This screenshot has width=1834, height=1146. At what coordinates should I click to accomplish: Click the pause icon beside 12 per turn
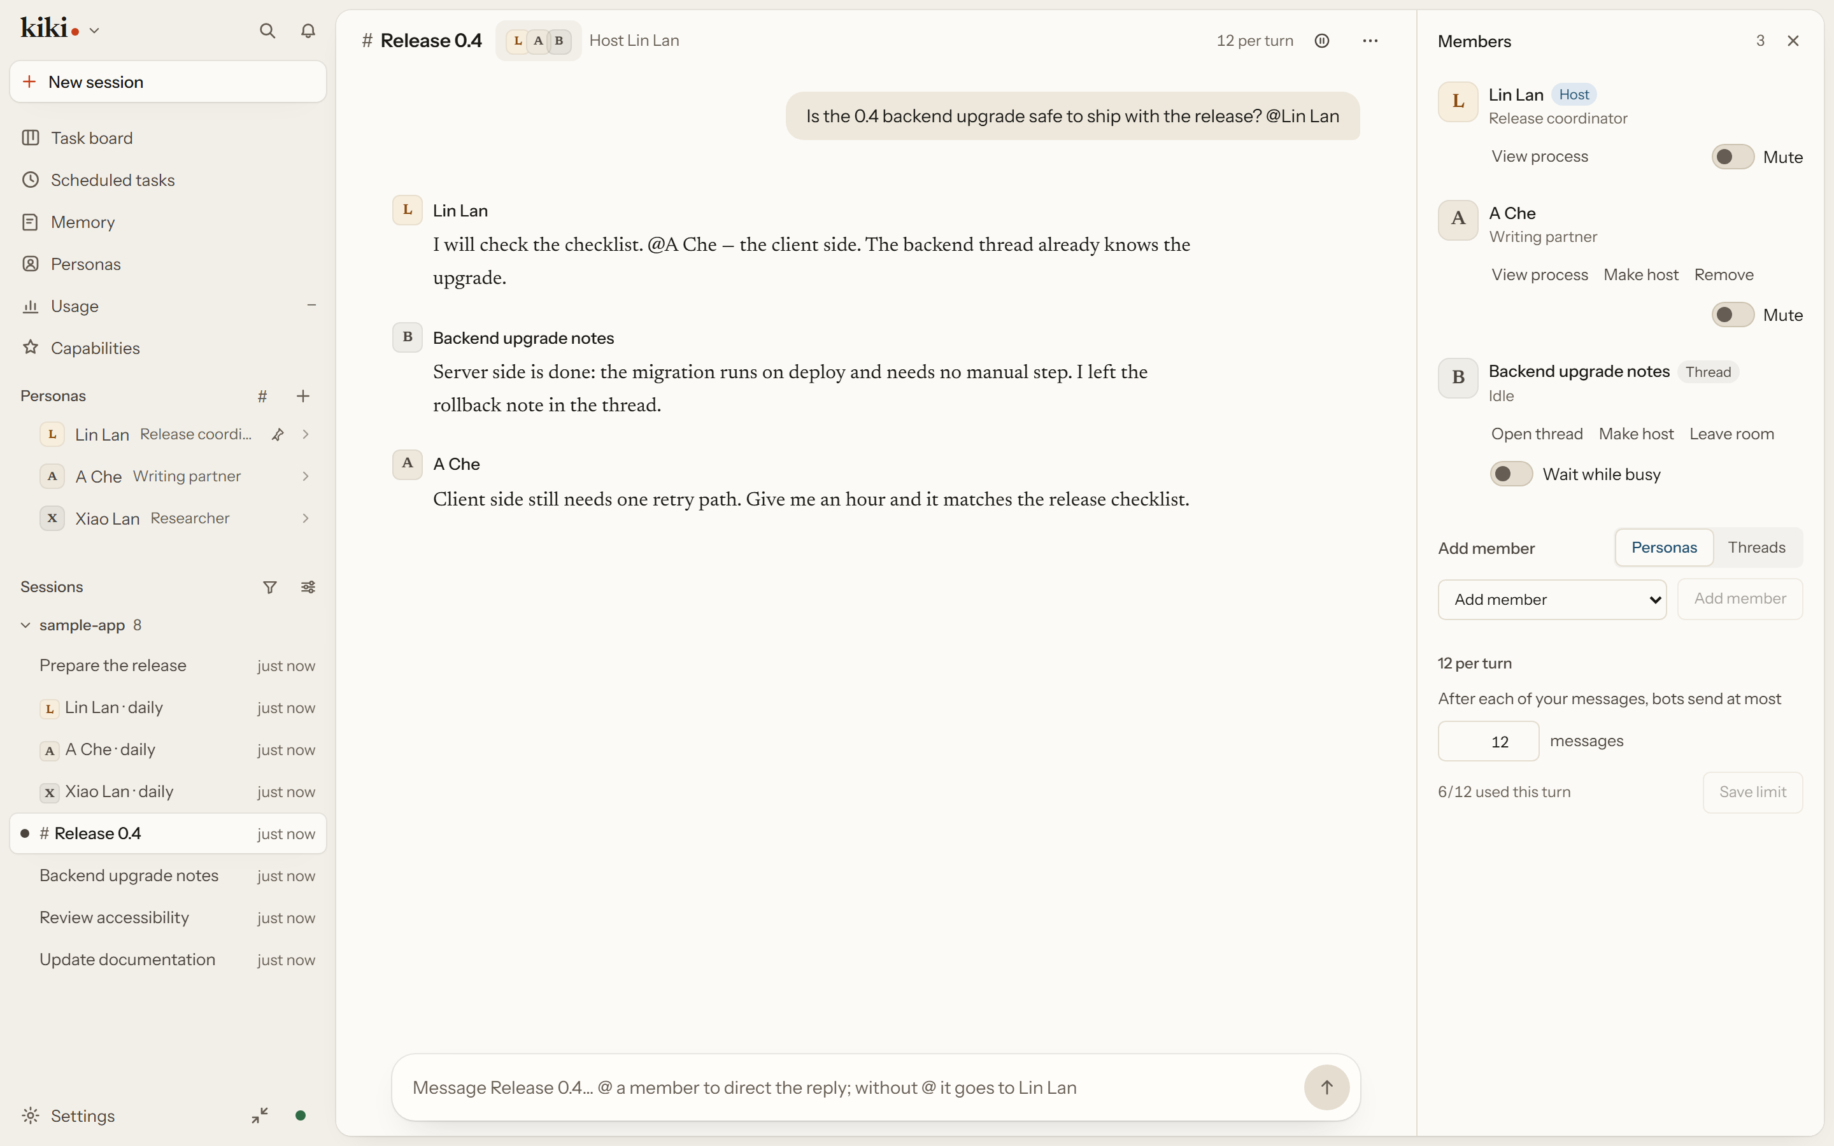[1322, 41]
